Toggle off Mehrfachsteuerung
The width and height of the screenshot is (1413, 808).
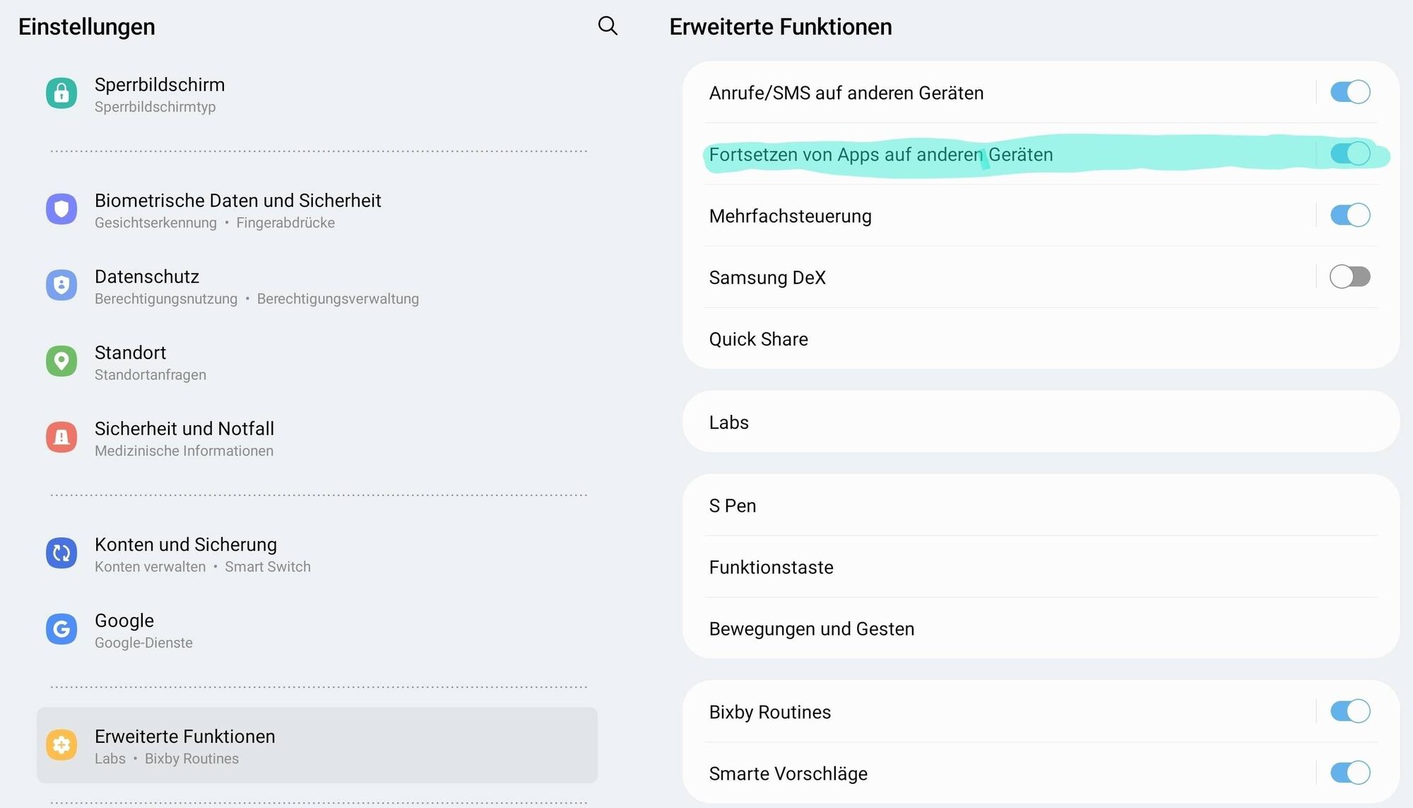point(1349,216)
